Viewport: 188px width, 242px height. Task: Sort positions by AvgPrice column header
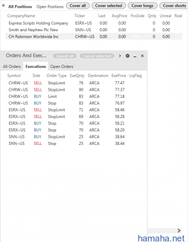119,16
